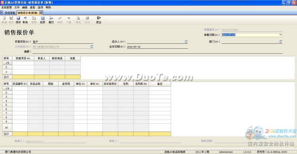The height and width of the screenshot is (154, 297).
Task: Click lookup icon beside 部门 field
Action: pos(281,42)
